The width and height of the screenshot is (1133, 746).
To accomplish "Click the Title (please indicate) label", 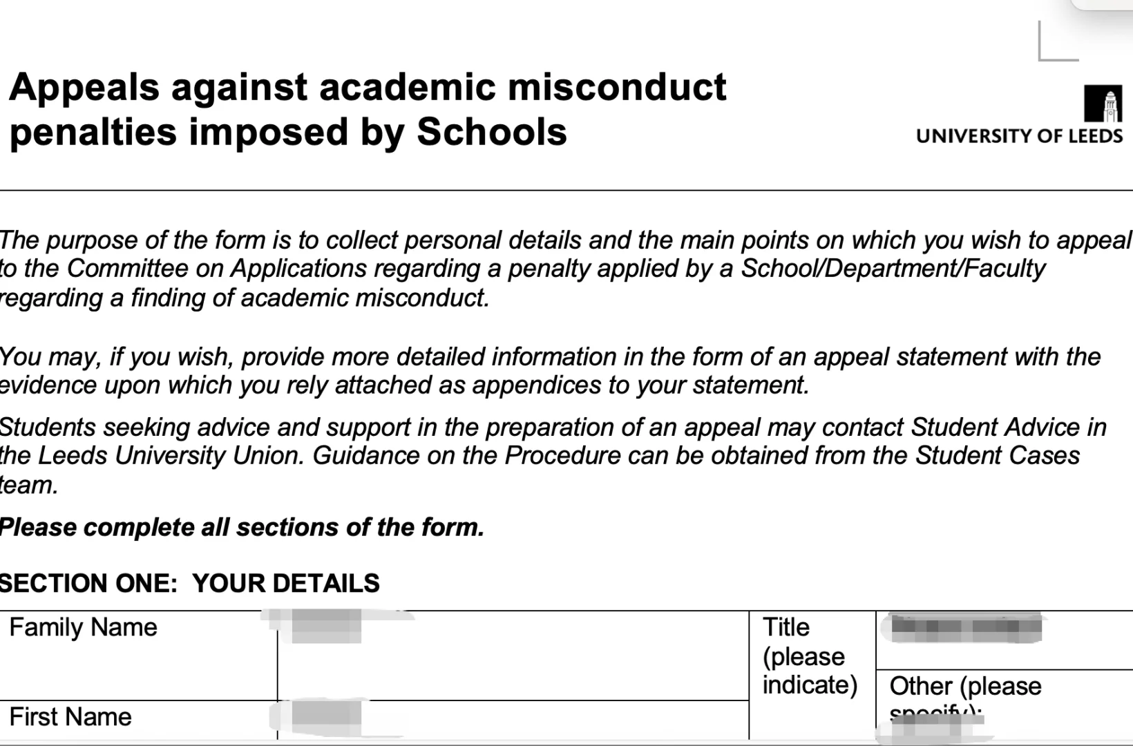I will click(810, 656).
